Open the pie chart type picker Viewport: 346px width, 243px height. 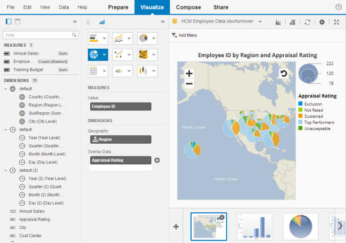point(147,38)
